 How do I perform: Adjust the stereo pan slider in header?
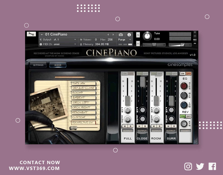(x=154, y=45)
